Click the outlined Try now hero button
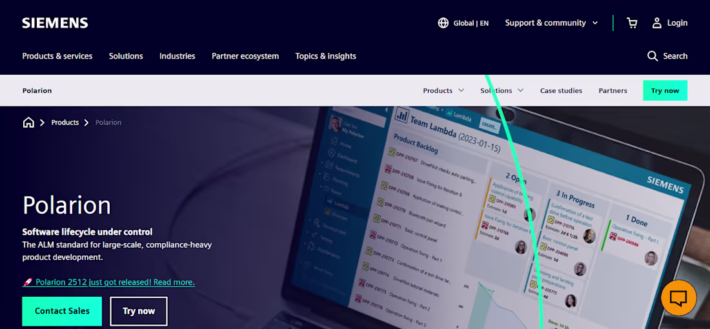The width and height of the screenshot is (710, 329). tap(139, 311)
